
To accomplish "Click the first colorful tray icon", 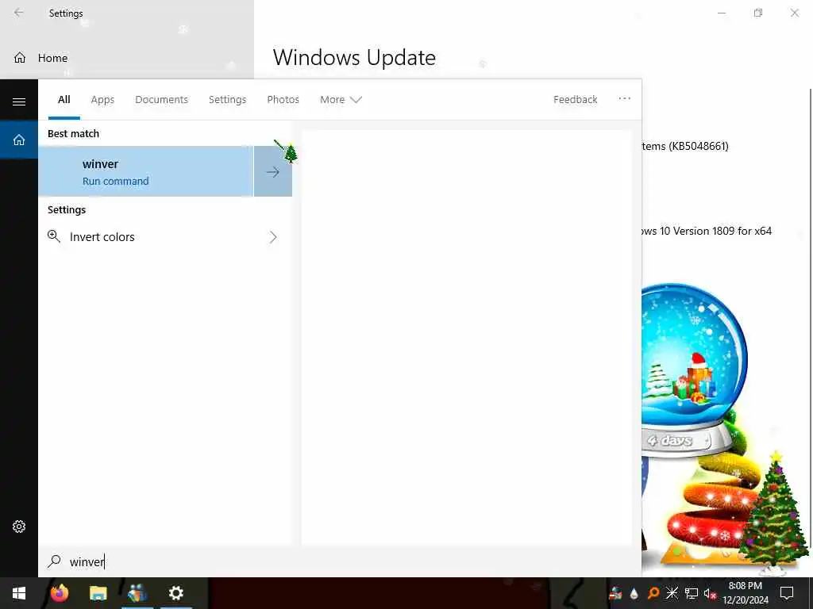I will pyautogui.click(x=615, y=593).
